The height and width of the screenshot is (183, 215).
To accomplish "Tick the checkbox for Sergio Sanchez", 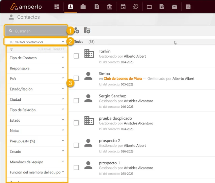I will point(76,101).
